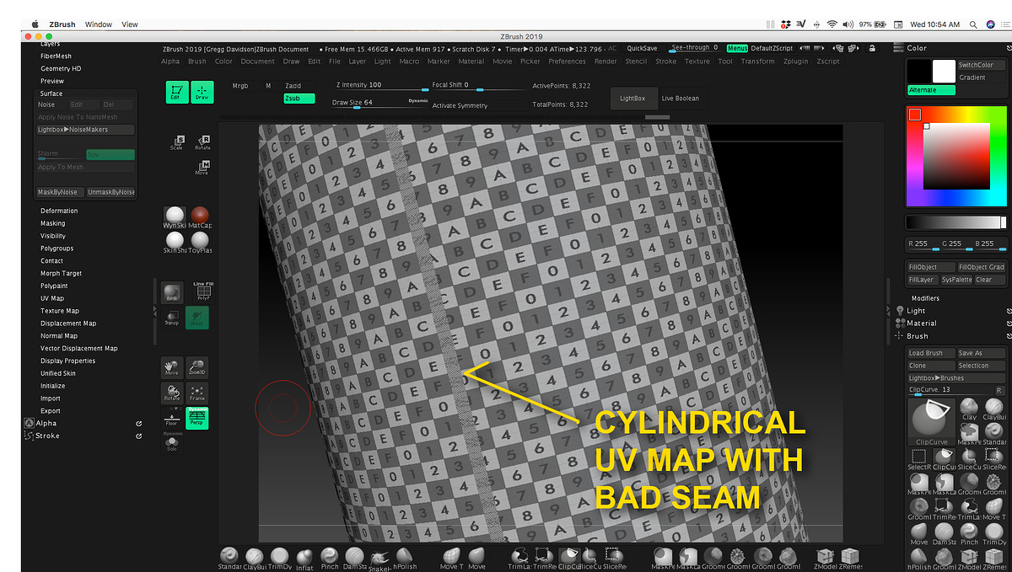Expand the Masking subpalette
Image resolution: width=1012 pixels, height=572 pixels.
(x=53, y=223)
